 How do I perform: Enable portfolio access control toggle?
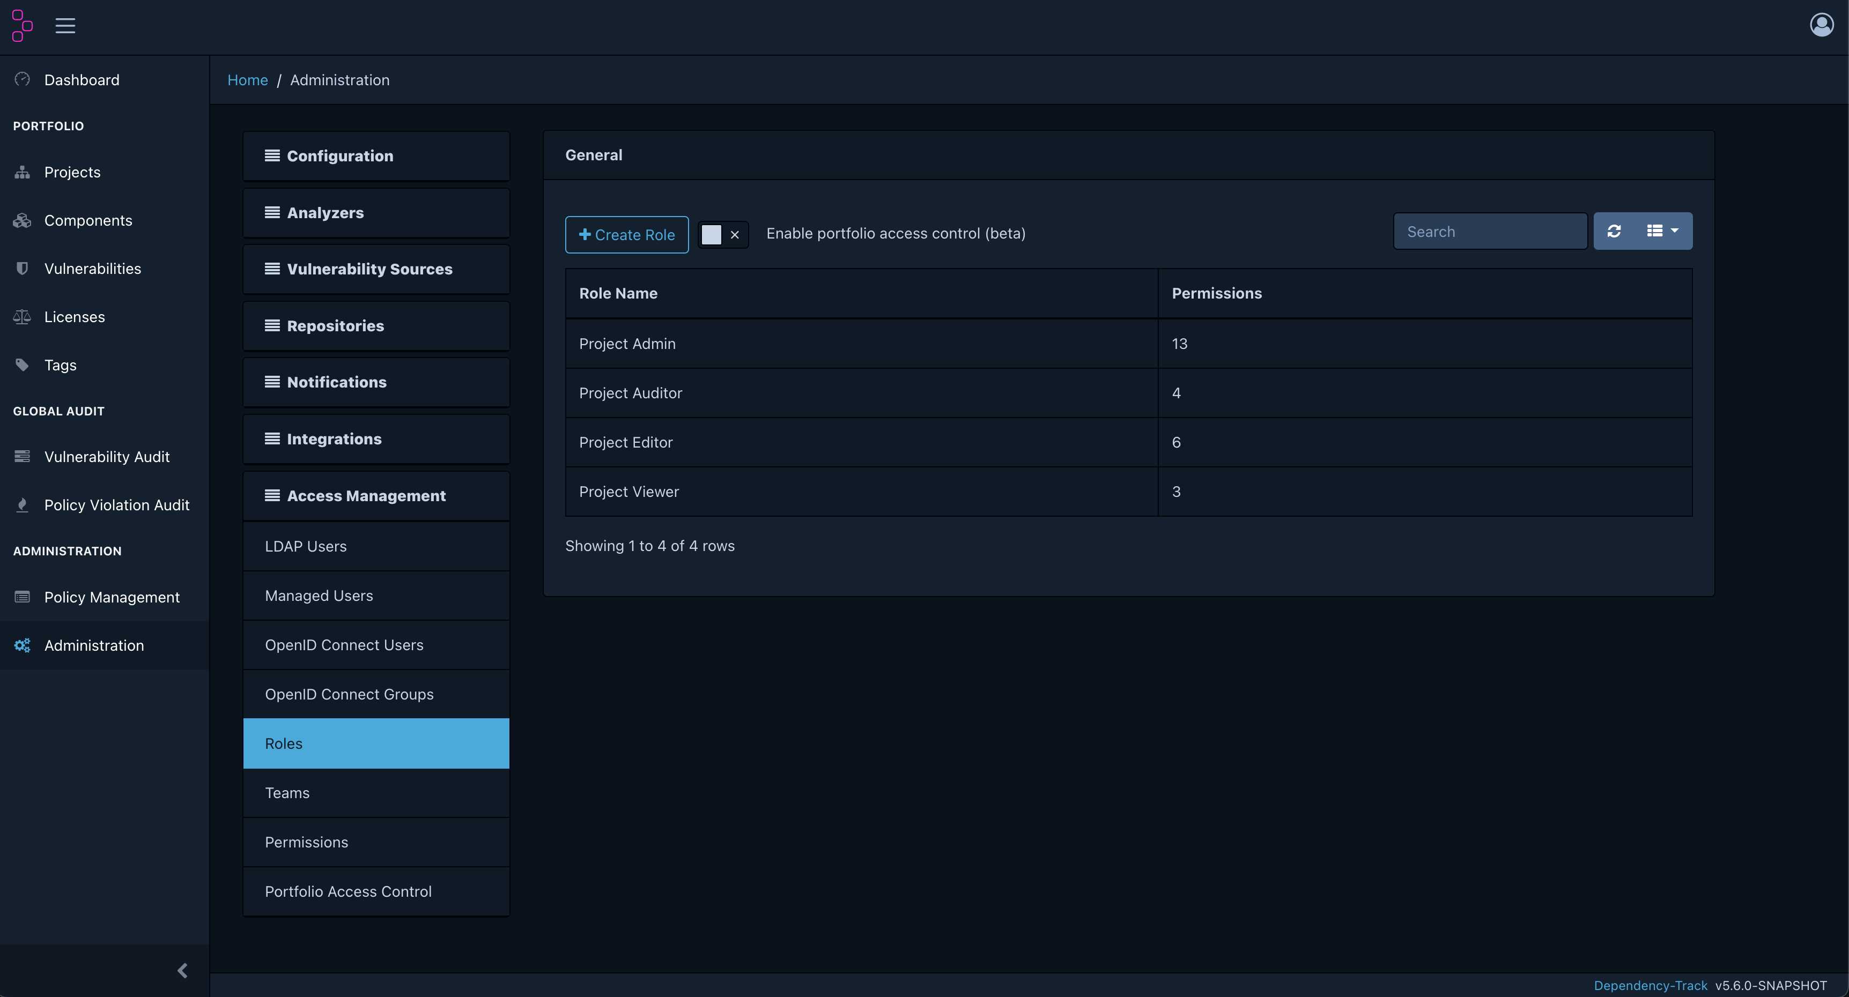[723, 235]
